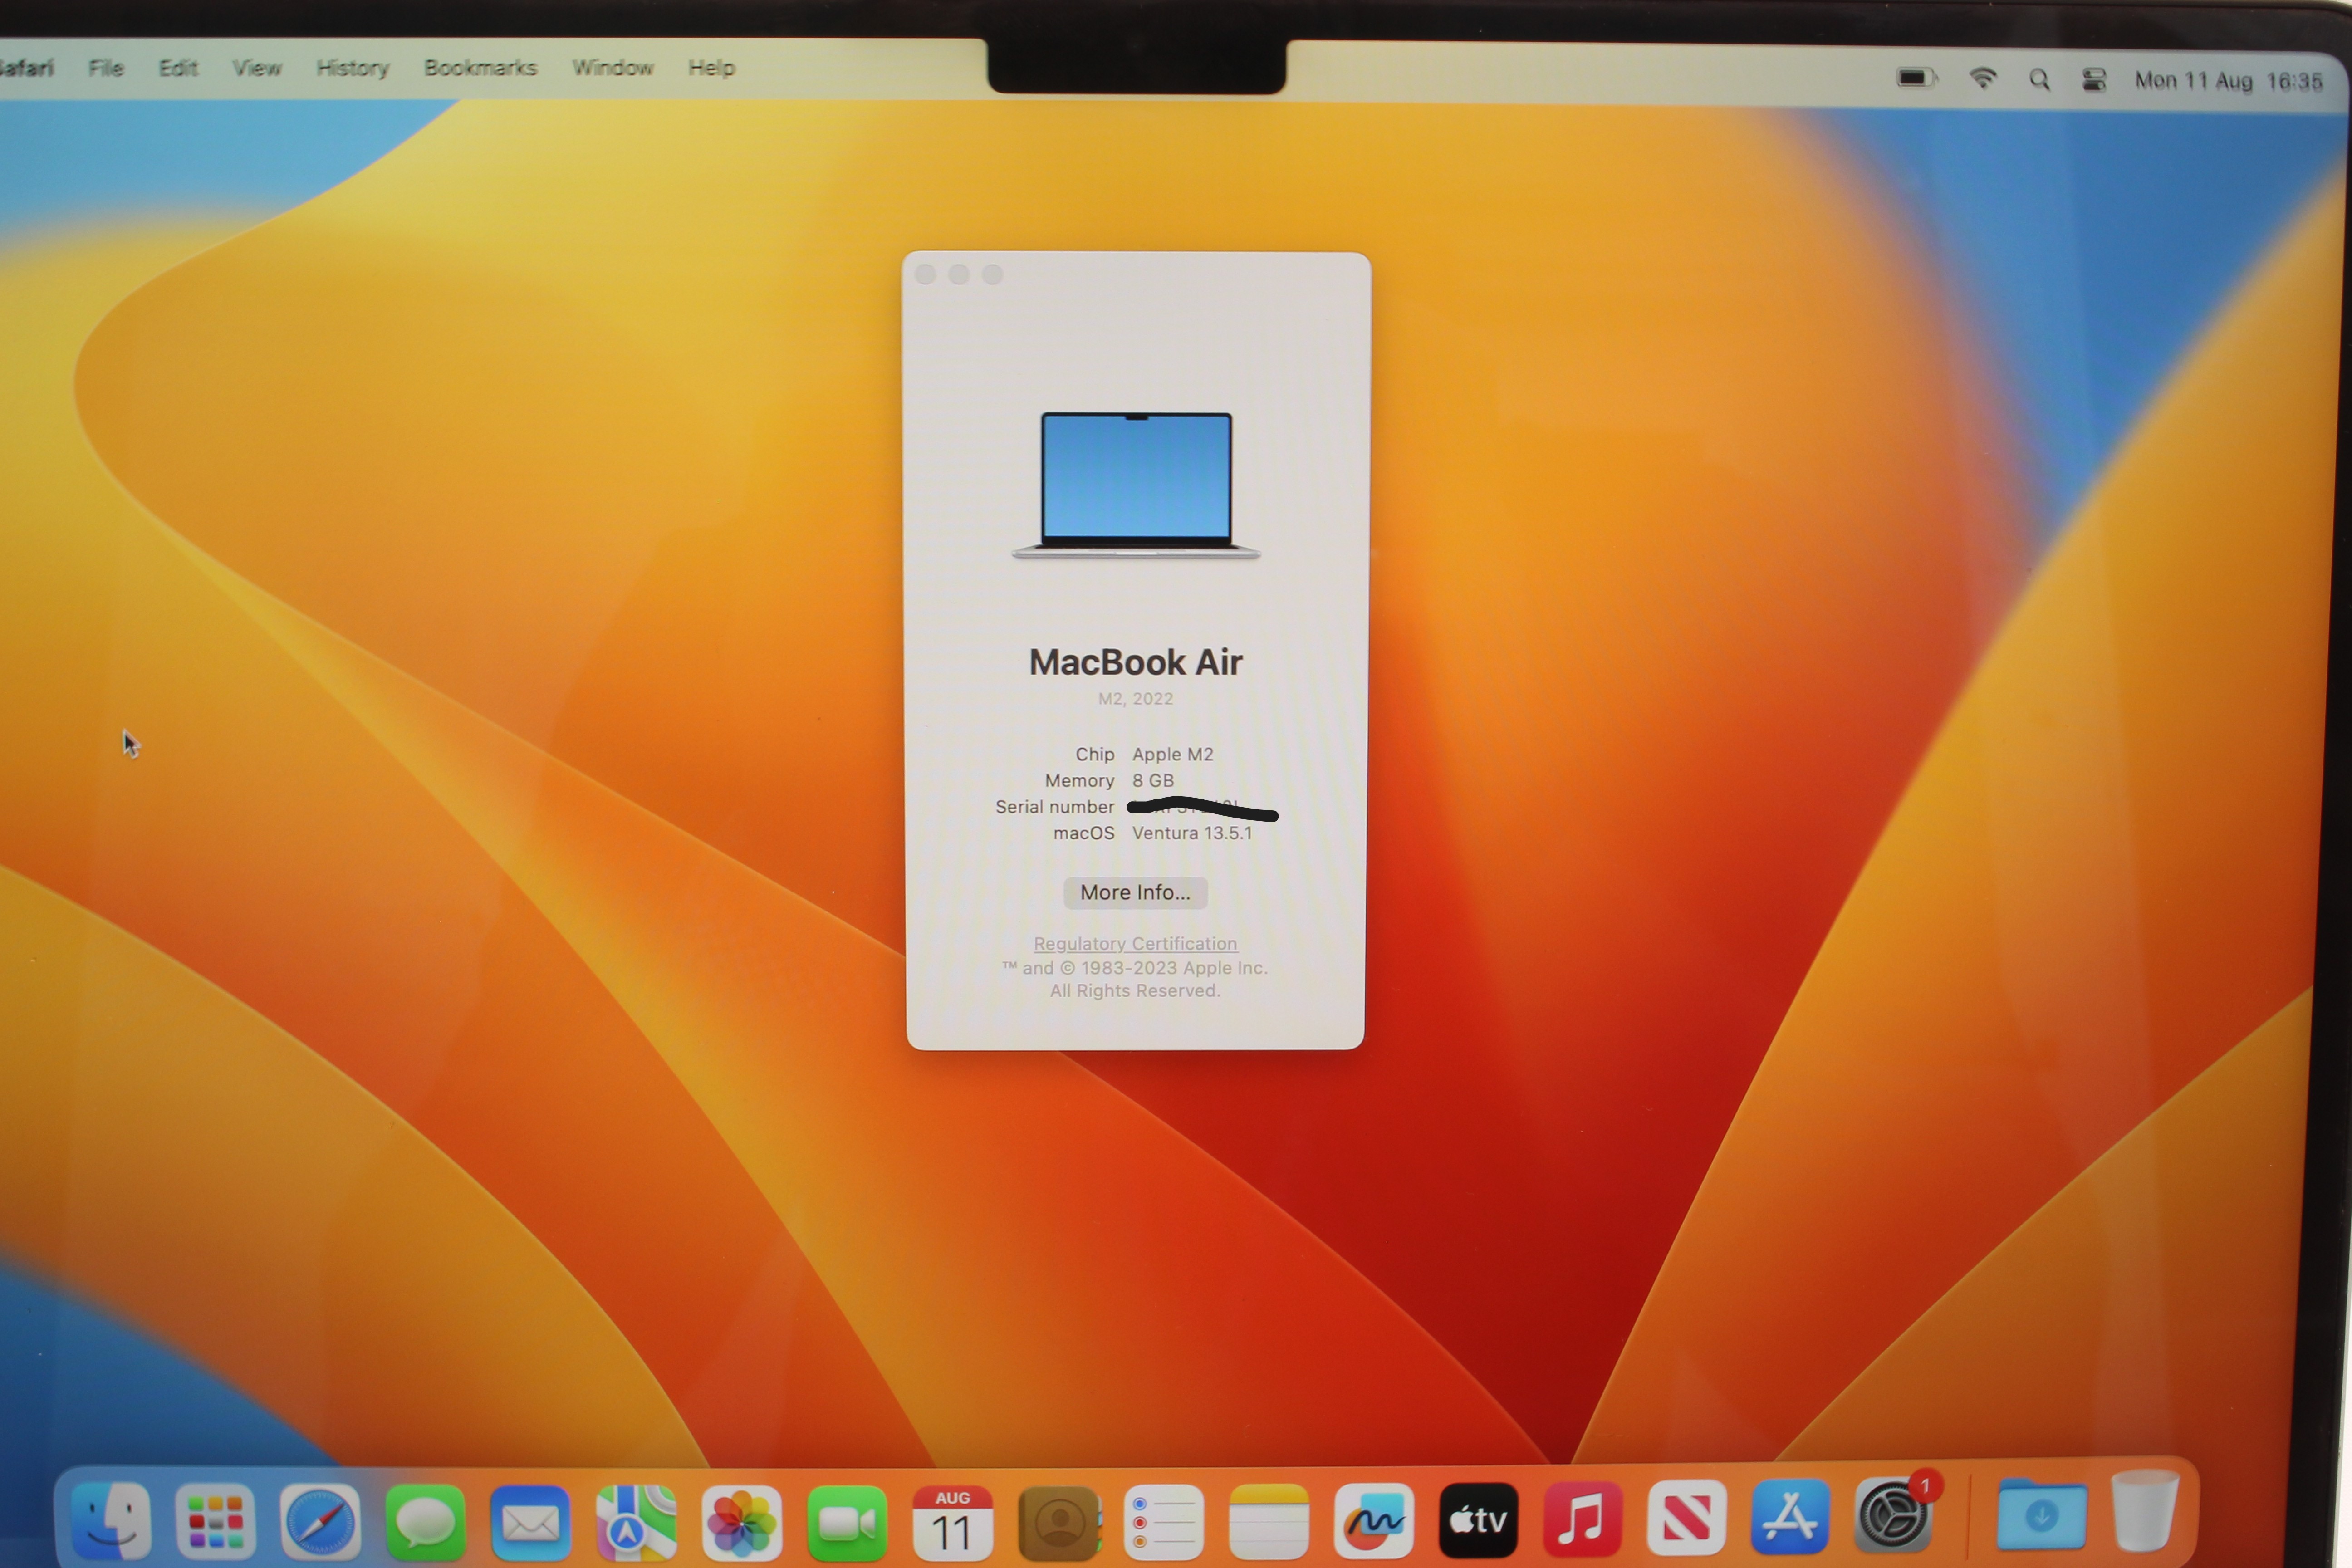Open Mail envelope icon in Dock
Image resolution: width=2352 pixels, height=1568 pixels.
pos(530,1522)
